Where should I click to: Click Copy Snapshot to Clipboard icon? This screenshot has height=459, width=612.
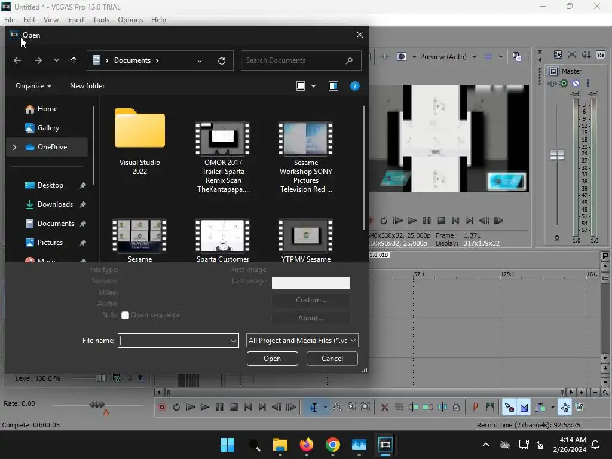tap(517, 57)
